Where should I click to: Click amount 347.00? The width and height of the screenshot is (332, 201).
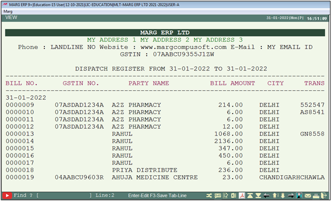pos(231,149)
